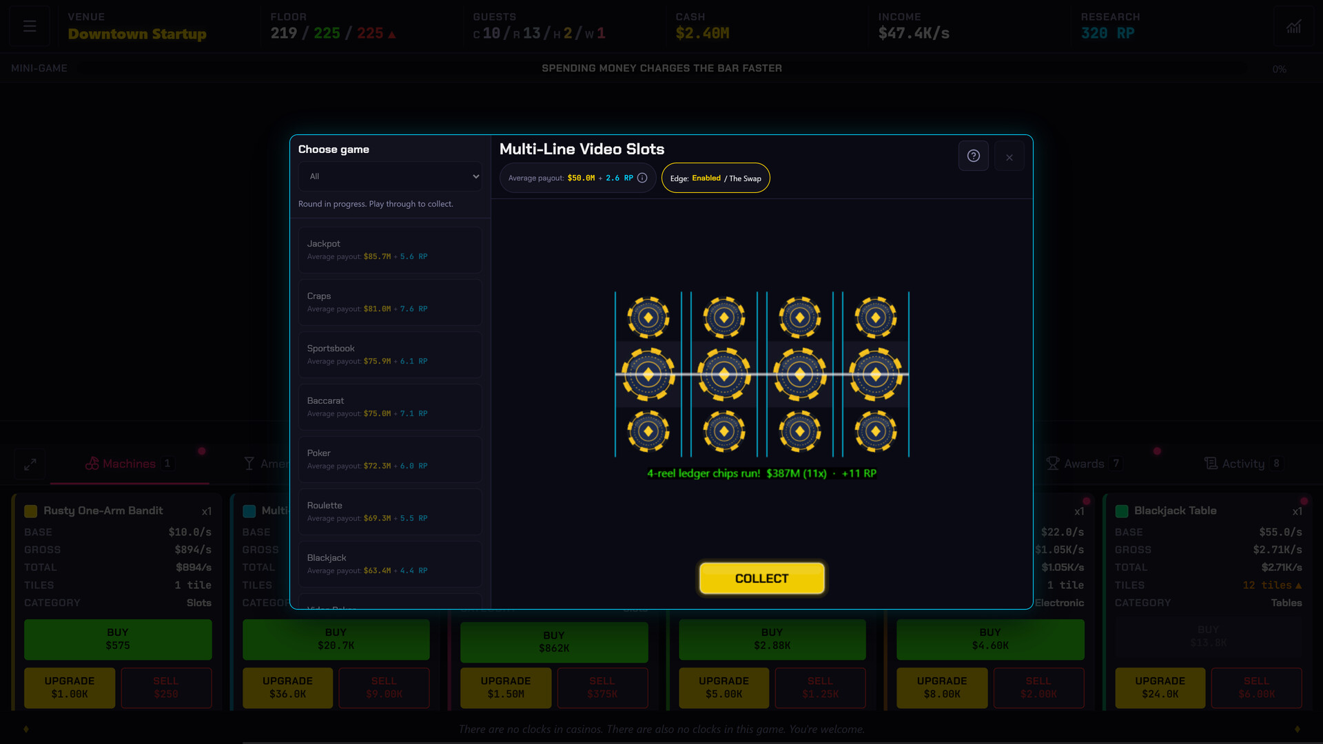Sell Rusty One-Arm Bandit for $250

[166, 688]
